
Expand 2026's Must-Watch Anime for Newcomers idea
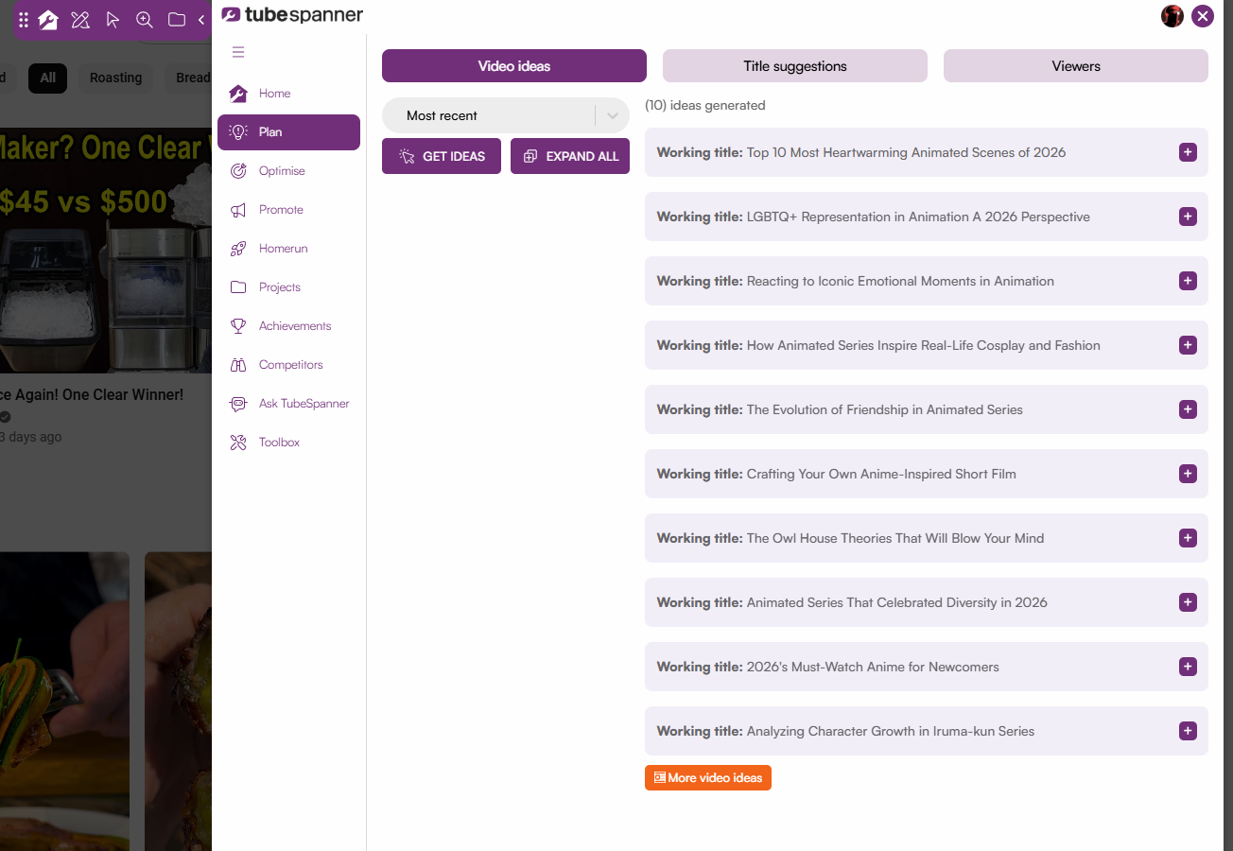[1189, 667]
